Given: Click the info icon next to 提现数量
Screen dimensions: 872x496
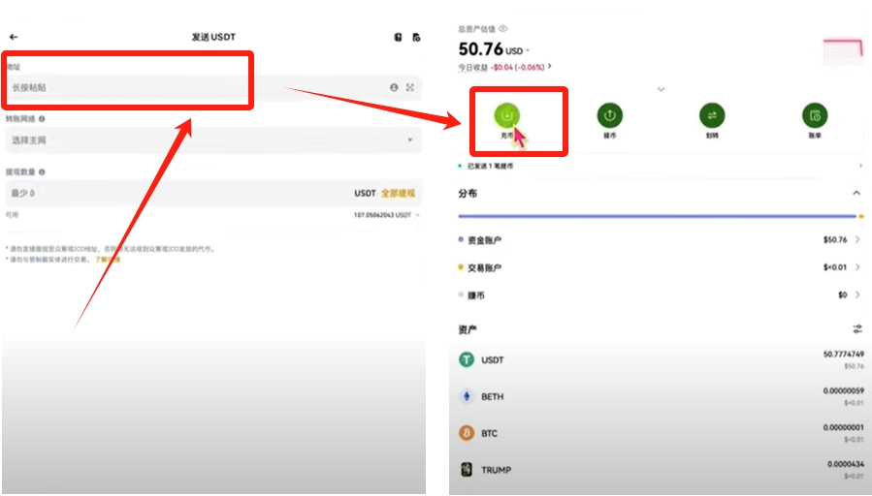Looking at the screenshot, I should pos(43,172).
